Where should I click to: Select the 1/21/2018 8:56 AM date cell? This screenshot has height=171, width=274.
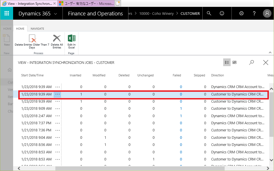[x=36, y=145]
